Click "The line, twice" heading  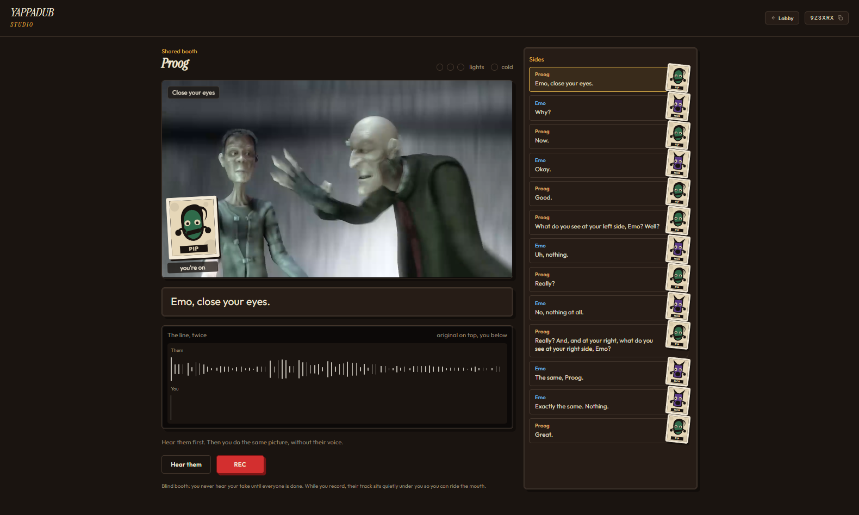click(187, 335)
